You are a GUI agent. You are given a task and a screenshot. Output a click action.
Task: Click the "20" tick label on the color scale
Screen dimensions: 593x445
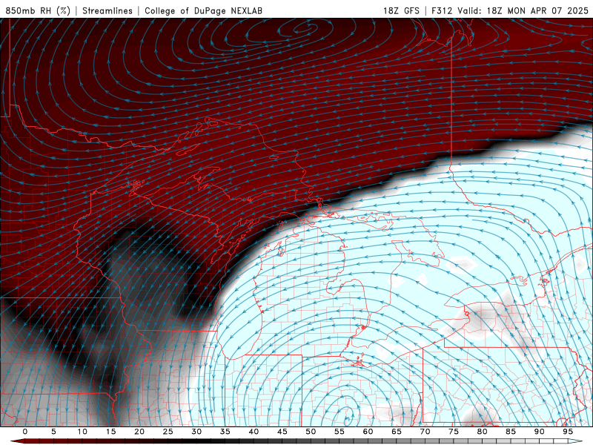tap(139, 432)
